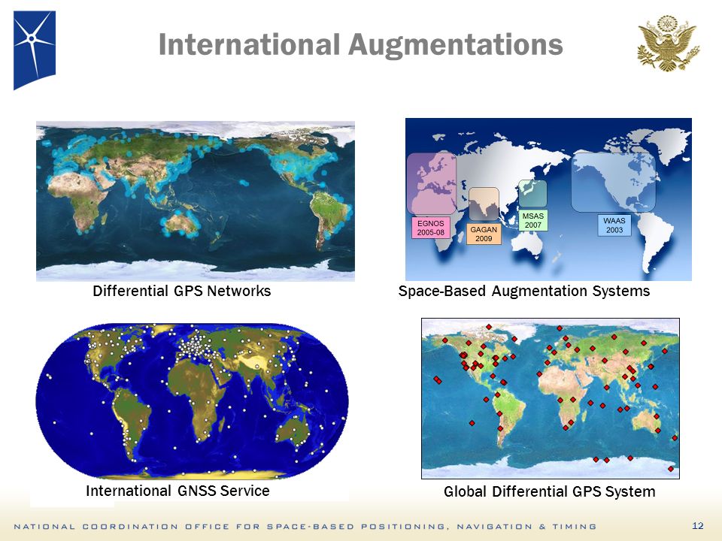The image size is (722, 541).
Task: Click the WAAS 2003 blue label
Action: 614,225
